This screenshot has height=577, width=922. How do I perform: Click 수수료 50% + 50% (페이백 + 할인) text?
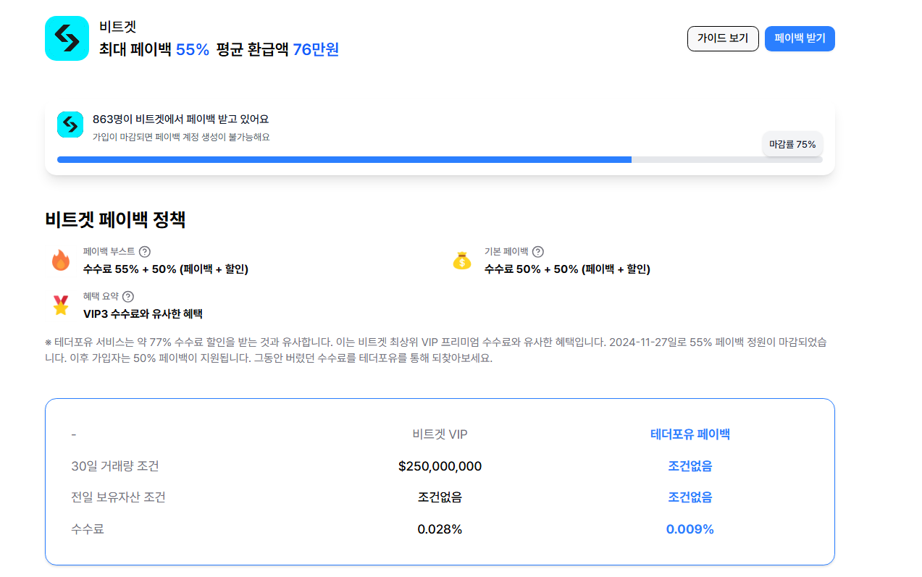click(x=567, y=269)
